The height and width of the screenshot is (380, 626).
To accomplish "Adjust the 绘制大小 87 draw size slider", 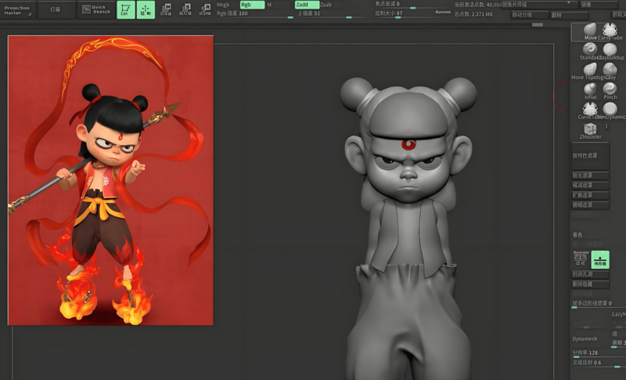I will pyautogui.click(x=404, y=13).
